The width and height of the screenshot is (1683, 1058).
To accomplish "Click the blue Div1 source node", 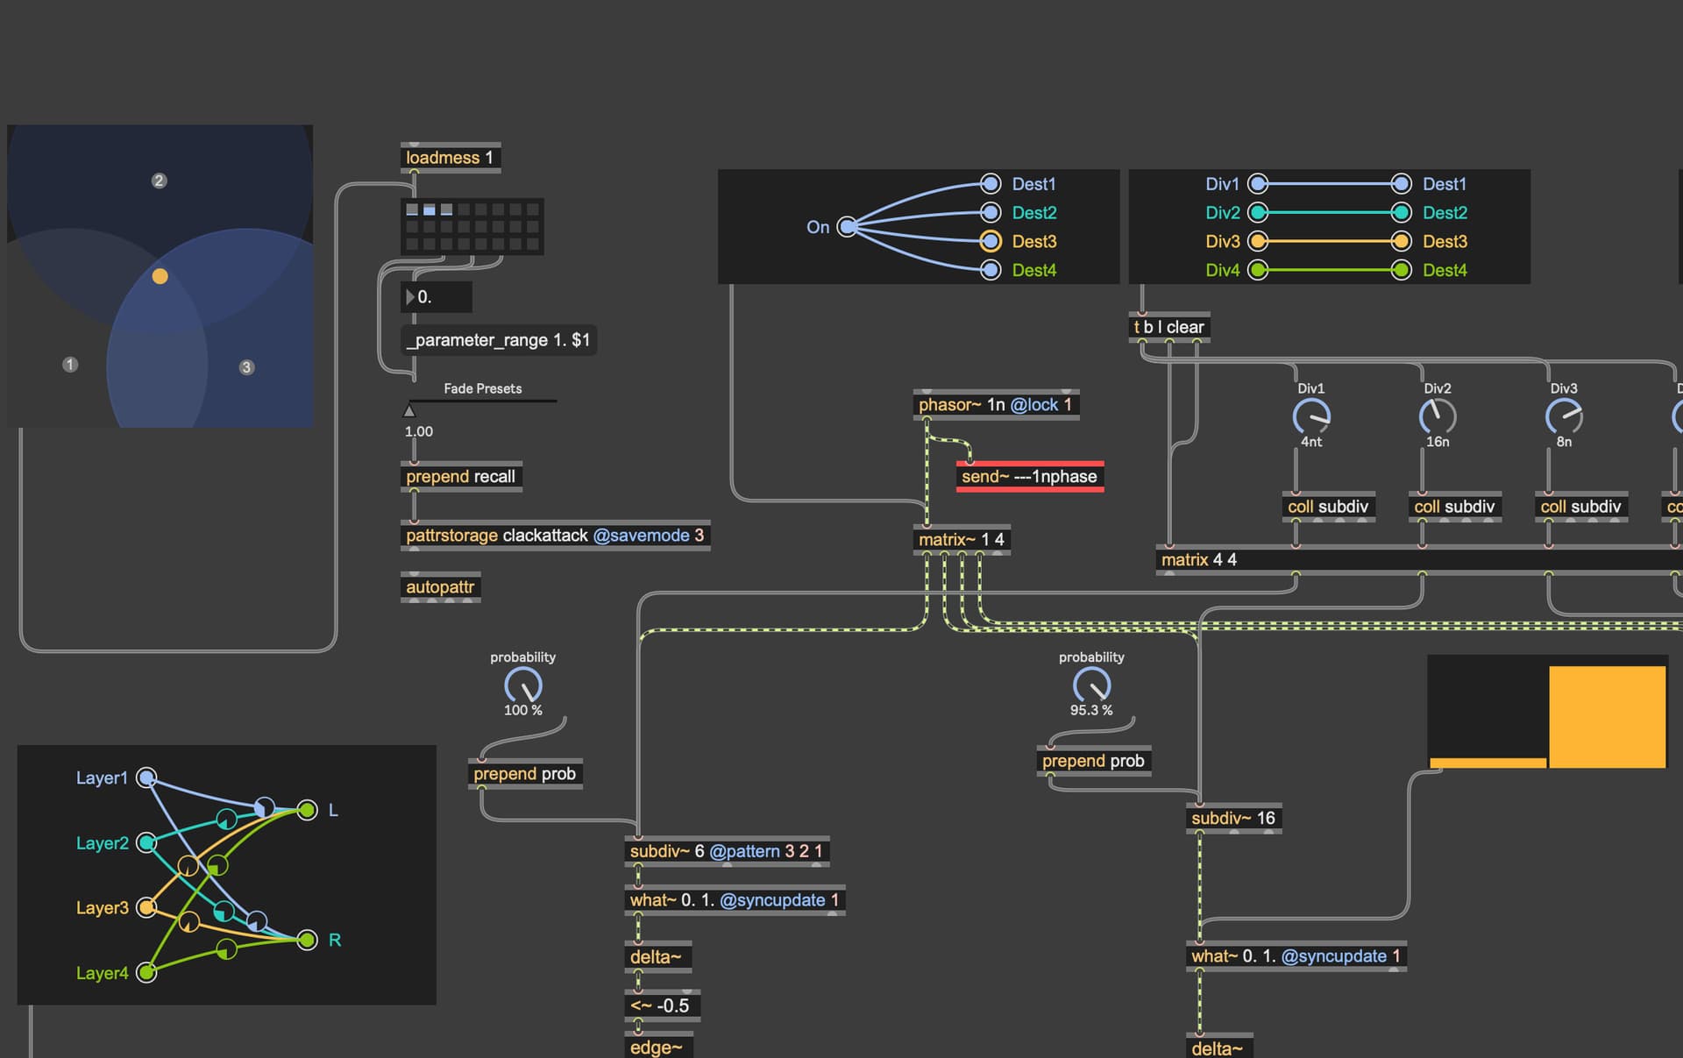I will (1258, 184).
